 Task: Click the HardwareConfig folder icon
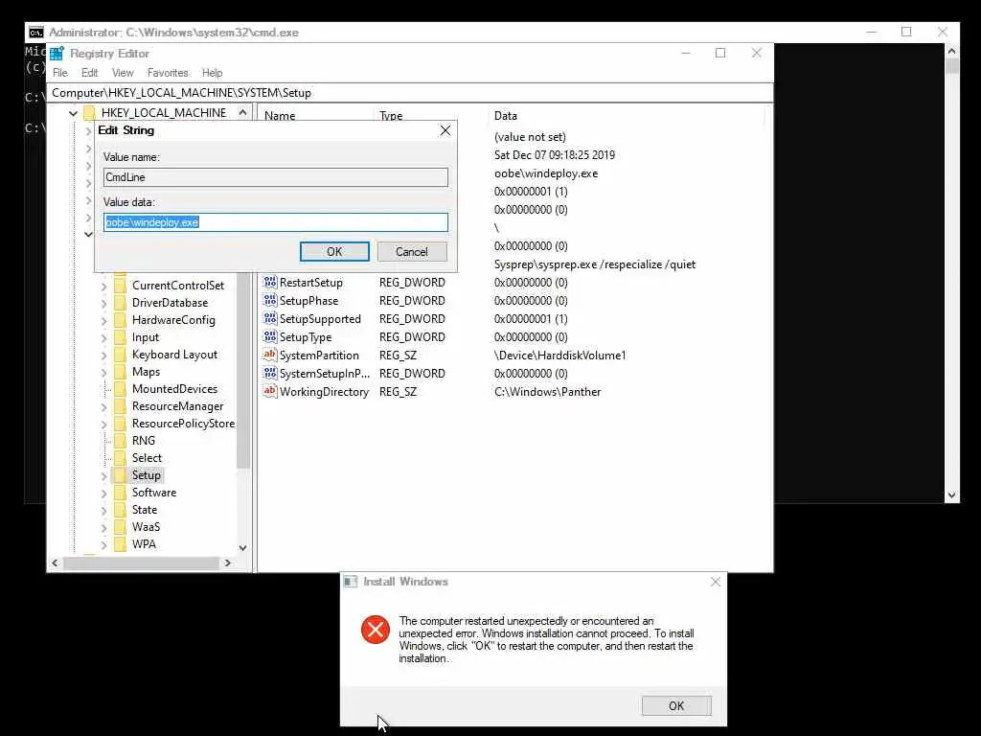click(120, 320)
